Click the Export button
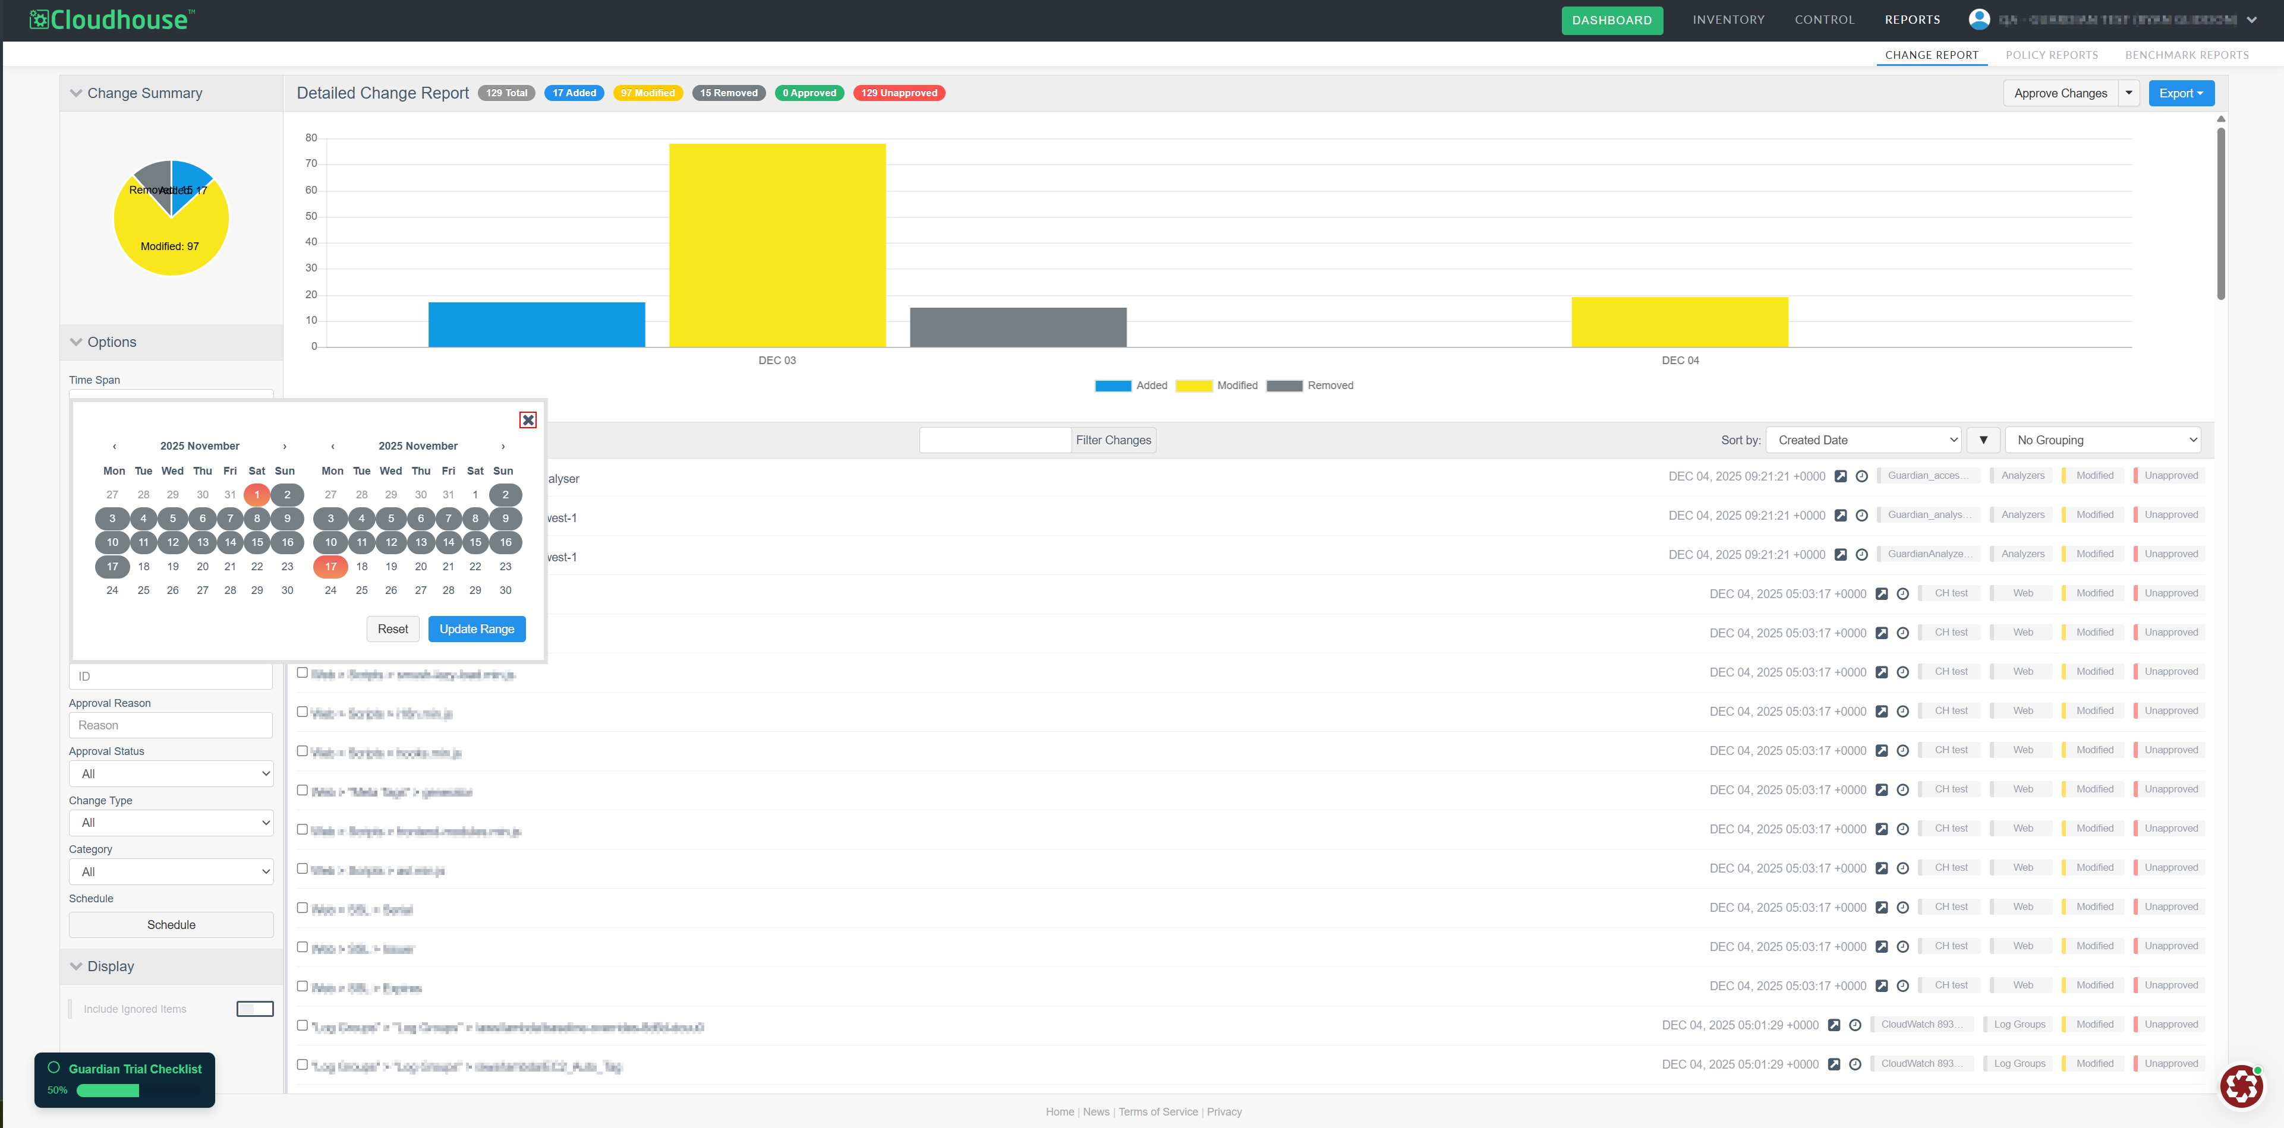 (x=2180, y=93)
